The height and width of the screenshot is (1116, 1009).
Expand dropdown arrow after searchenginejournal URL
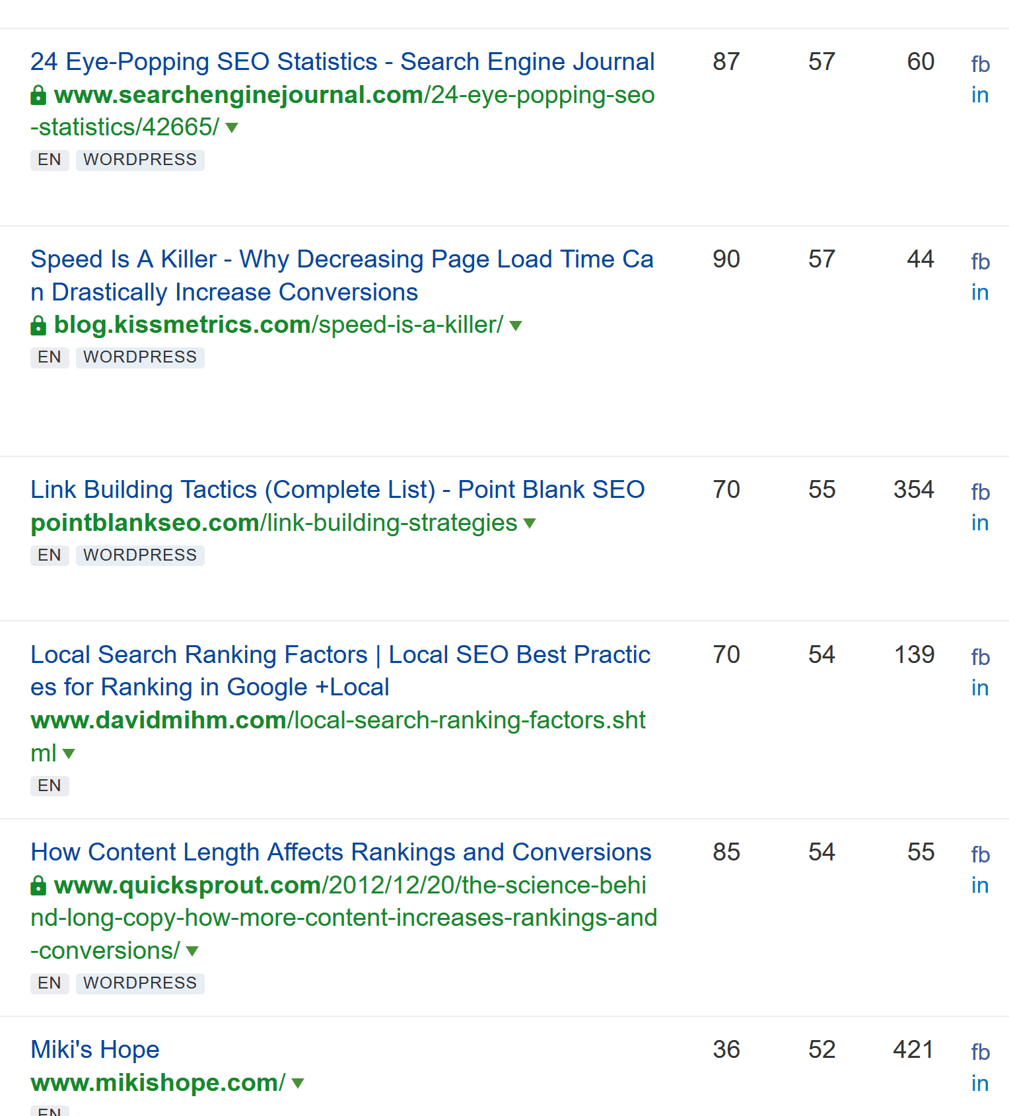coord(232,127)
